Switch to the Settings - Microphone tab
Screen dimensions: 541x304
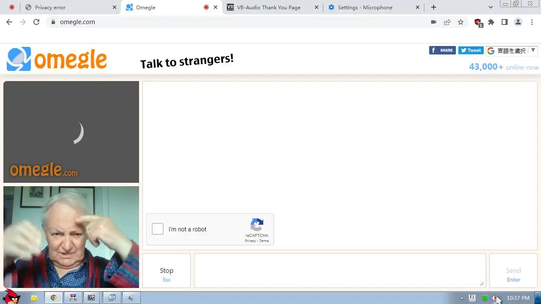pos(374,7)
